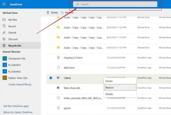Click the Discover compass icon

point(4,39)
